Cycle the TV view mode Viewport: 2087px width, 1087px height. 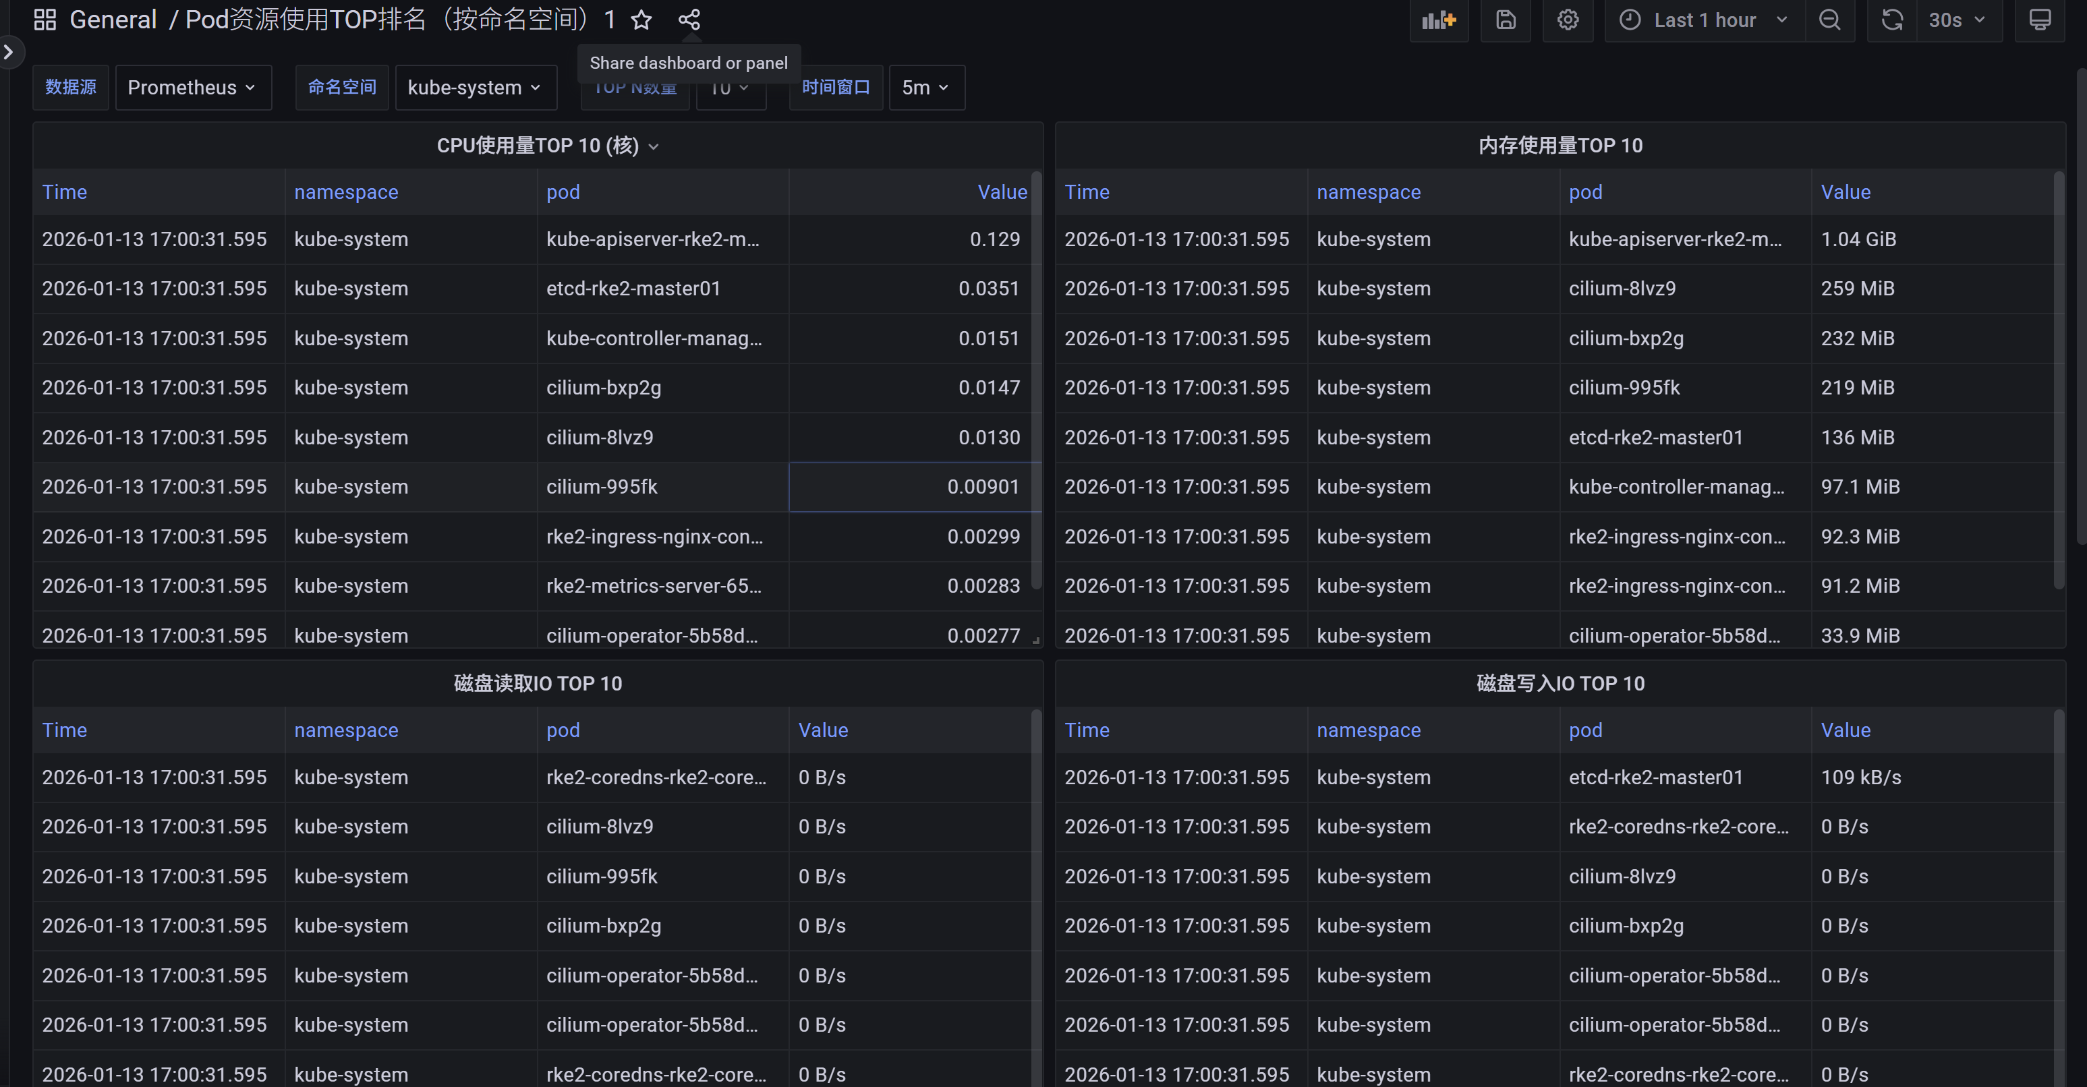click(x=2039, y=20)
